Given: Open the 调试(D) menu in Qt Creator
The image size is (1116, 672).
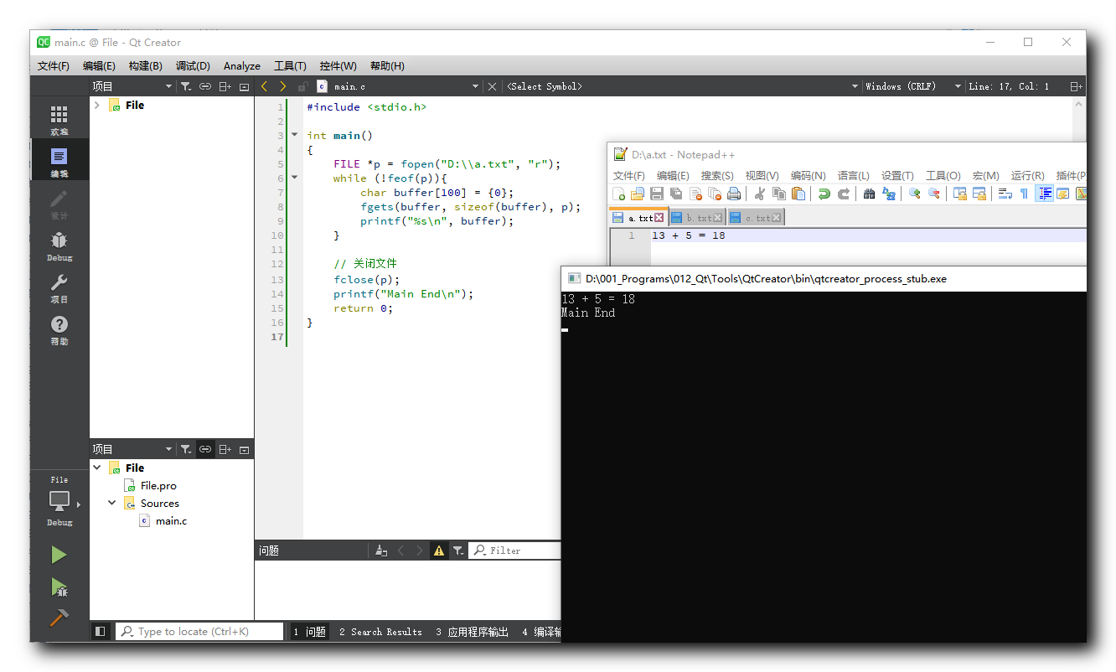Looking at the screenshot, I should (x=193, y=66).
